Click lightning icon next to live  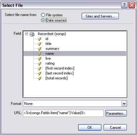pyautogui.click(x=40, y=59)
